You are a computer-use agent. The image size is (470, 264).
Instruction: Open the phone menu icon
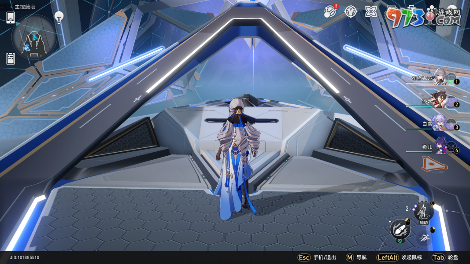[11, 18]
